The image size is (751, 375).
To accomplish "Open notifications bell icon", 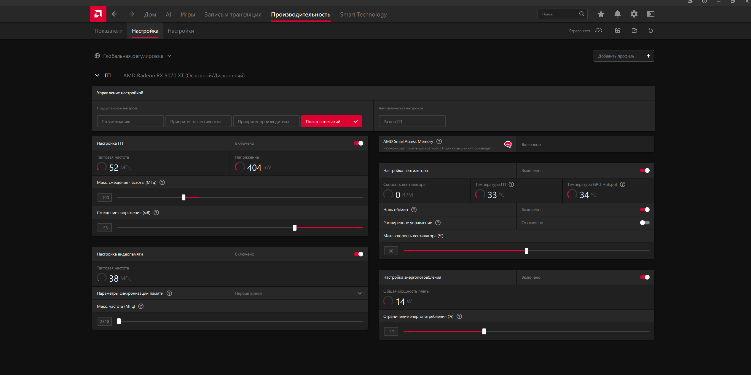I will [617, 14].
